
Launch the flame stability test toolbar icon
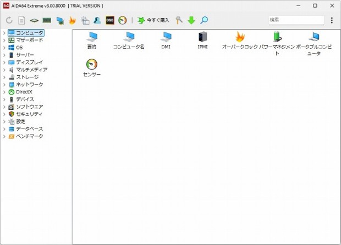pyautogui.click(x=72, y=20)
